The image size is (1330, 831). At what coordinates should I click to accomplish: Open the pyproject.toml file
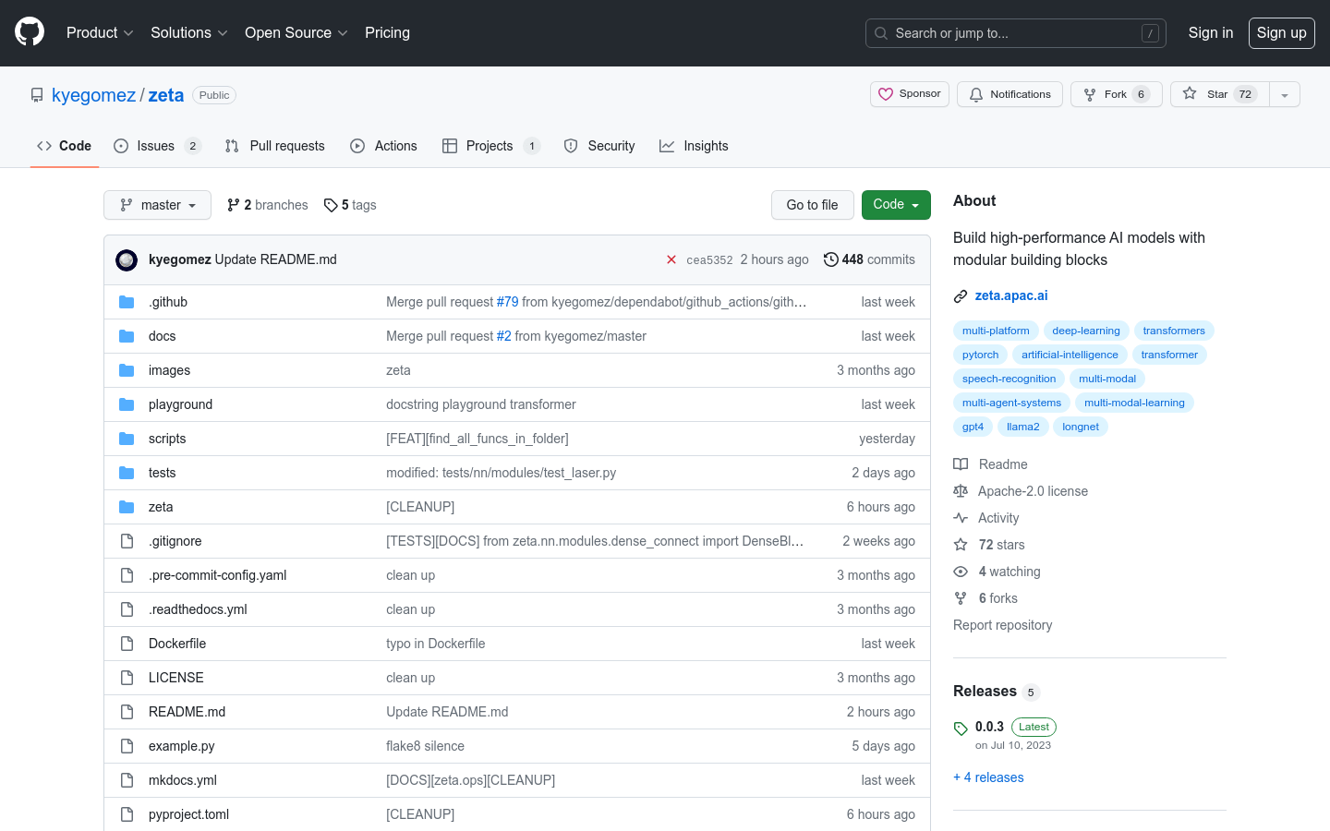189,814
